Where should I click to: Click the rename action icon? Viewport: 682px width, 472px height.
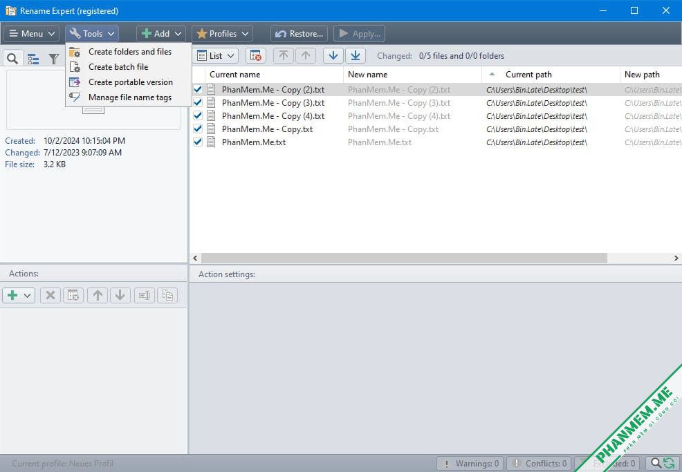[x=145, y=296]
